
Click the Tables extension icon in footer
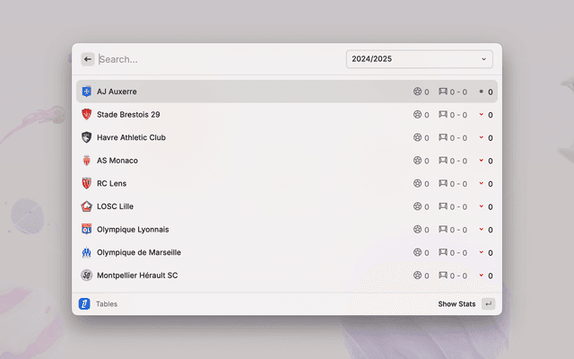click(x=85, y=304)
